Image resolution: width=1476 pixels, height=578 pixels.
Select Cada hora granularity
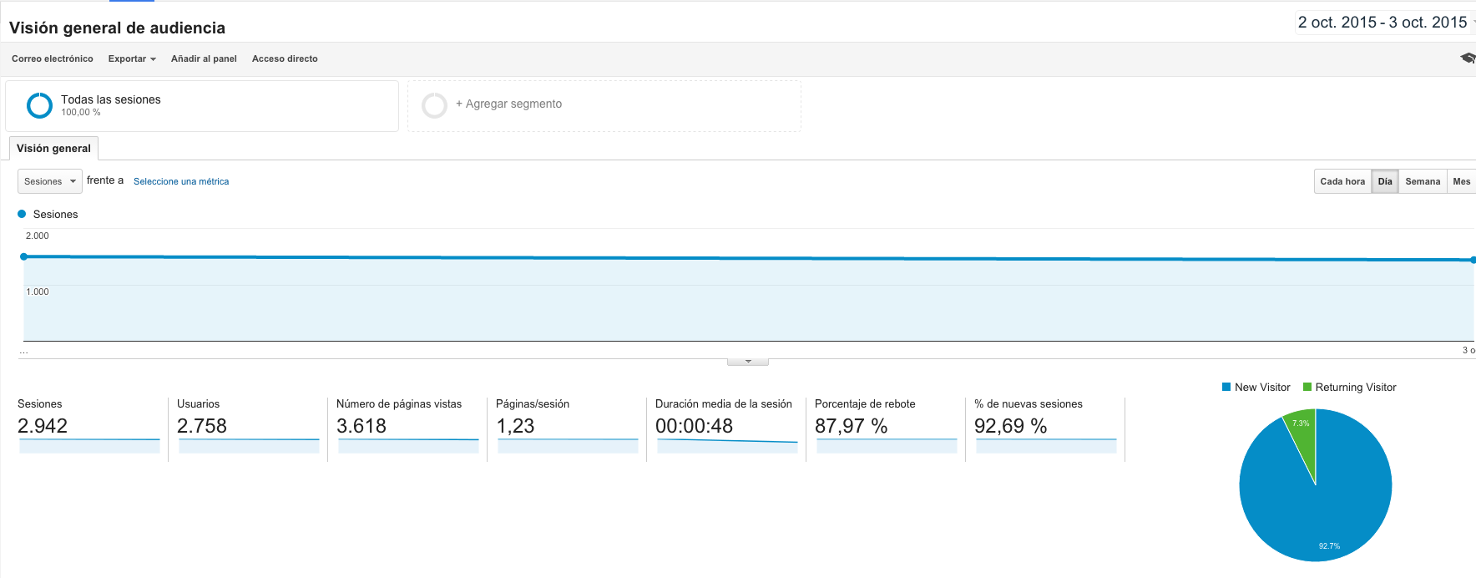1342,181
